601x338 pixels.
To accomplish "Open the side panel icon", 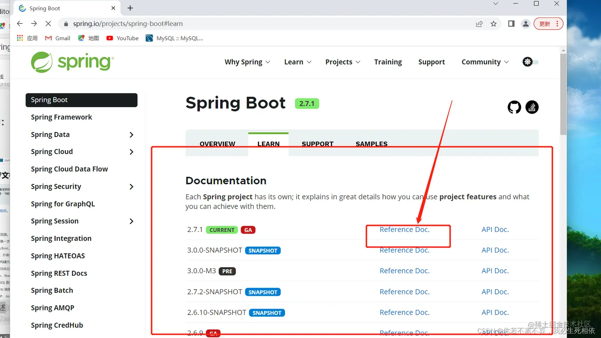I will coord(511,23).
